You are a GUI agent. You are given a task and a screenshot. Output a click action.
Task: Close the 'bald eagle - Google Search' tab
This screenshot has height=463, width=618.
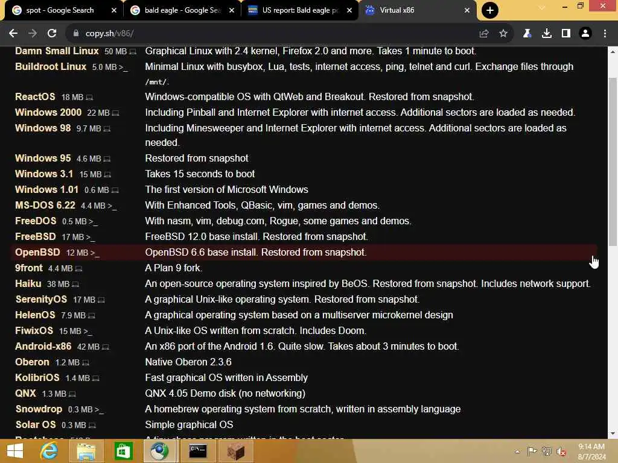coord(232,10)
